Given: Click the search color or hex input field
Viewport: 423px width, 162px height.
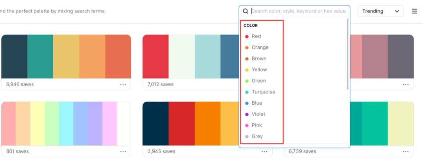Looking at the screenshot, I should tap(298, 11).
